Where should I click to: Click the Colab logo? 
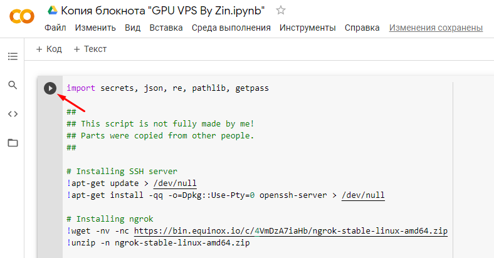coord(21,18)
